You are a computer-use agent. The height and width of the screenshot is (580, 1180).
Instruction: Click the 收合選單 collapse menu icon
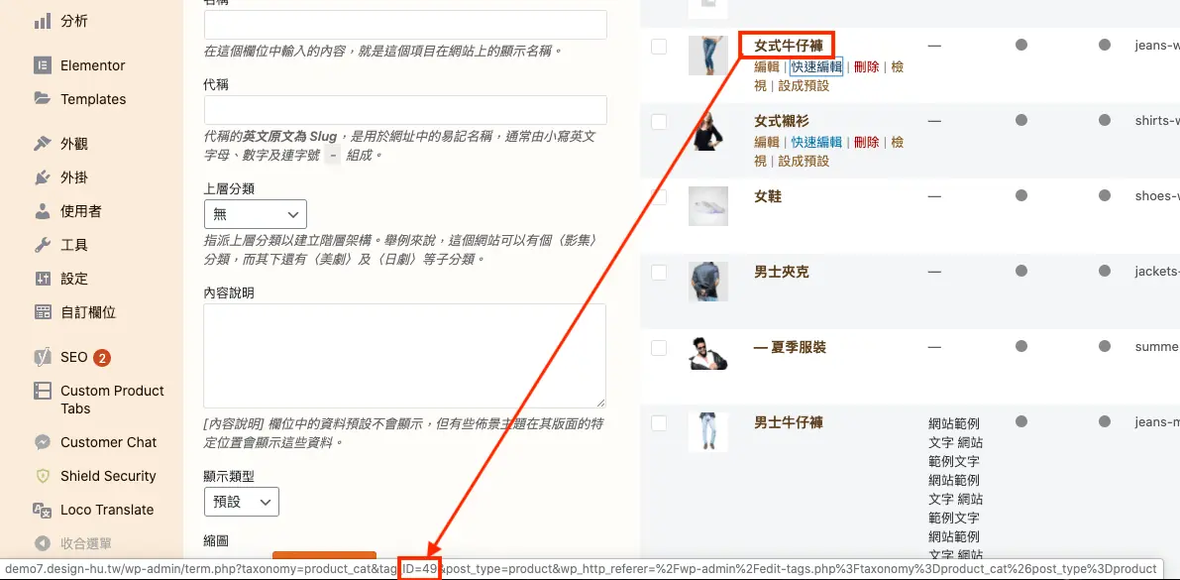click(x=43, y=543)
